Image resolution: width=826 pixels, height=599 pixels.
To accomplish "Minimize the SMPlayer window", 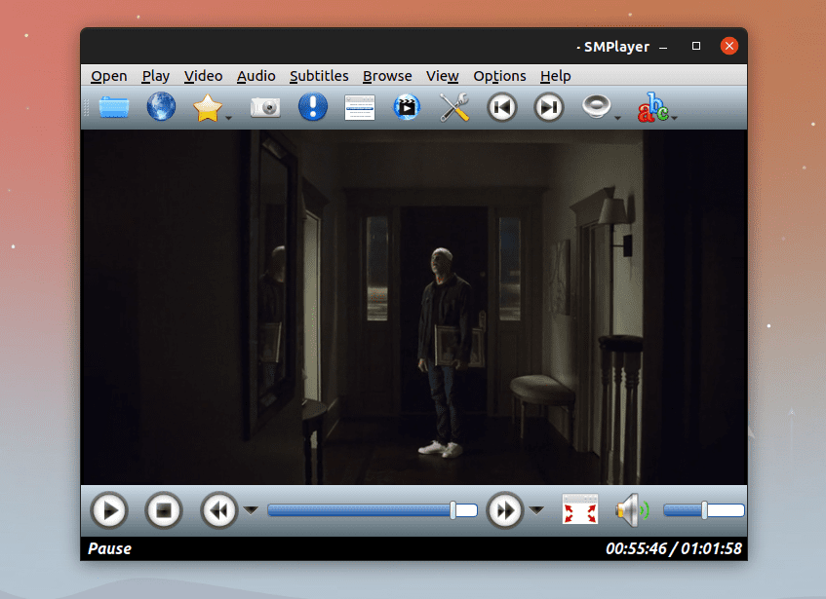I will (663, 47).
